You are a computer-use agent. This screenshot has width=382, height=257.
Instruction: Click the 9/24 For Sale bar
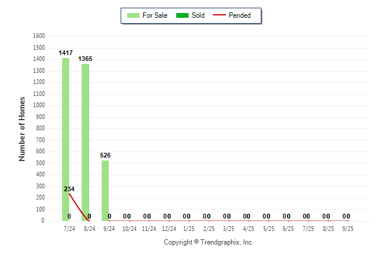(105, 191)
